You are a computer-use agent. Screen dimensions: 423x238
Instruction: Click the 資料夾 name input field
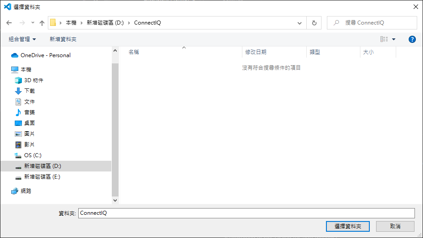point(246,213)
